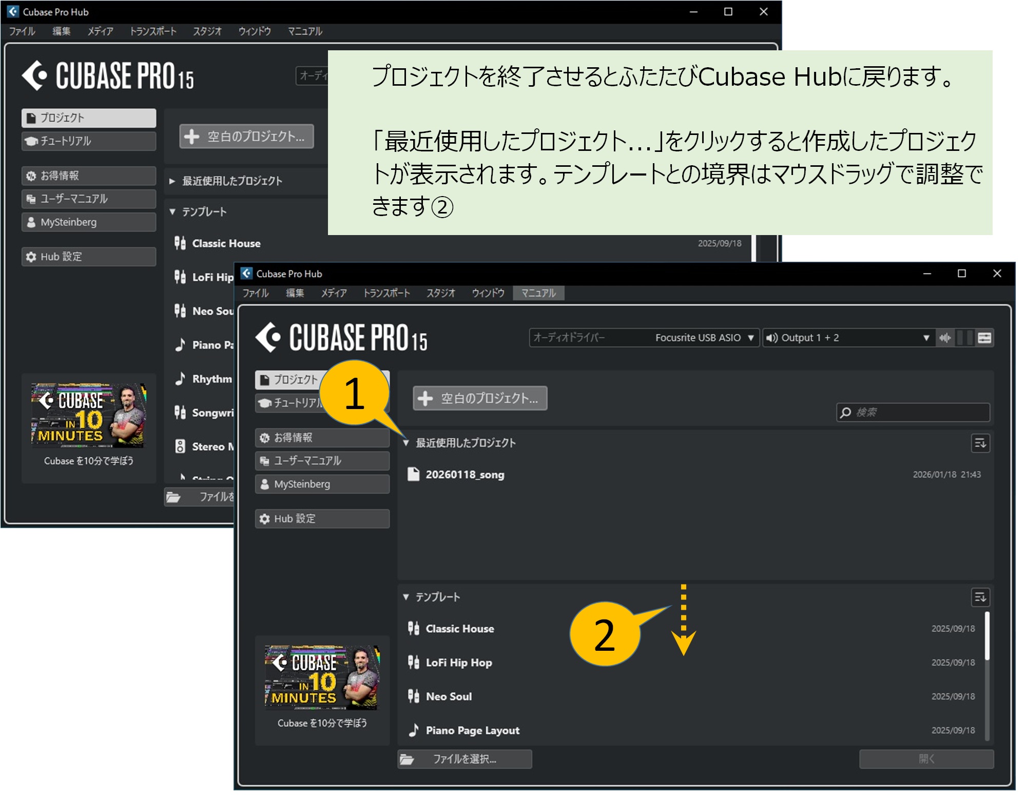
Task: Click the folder icon on ファイルを選択 button
Action: click(x=408, y=760)
